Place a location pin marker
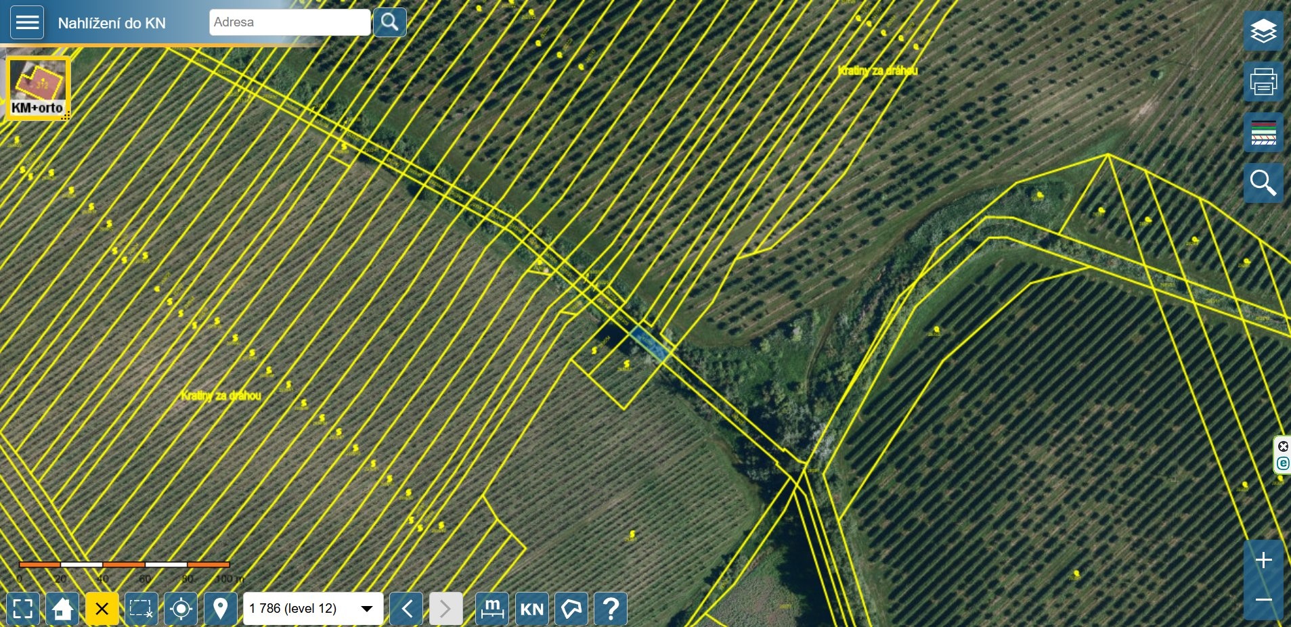 (x=220, y=609)
